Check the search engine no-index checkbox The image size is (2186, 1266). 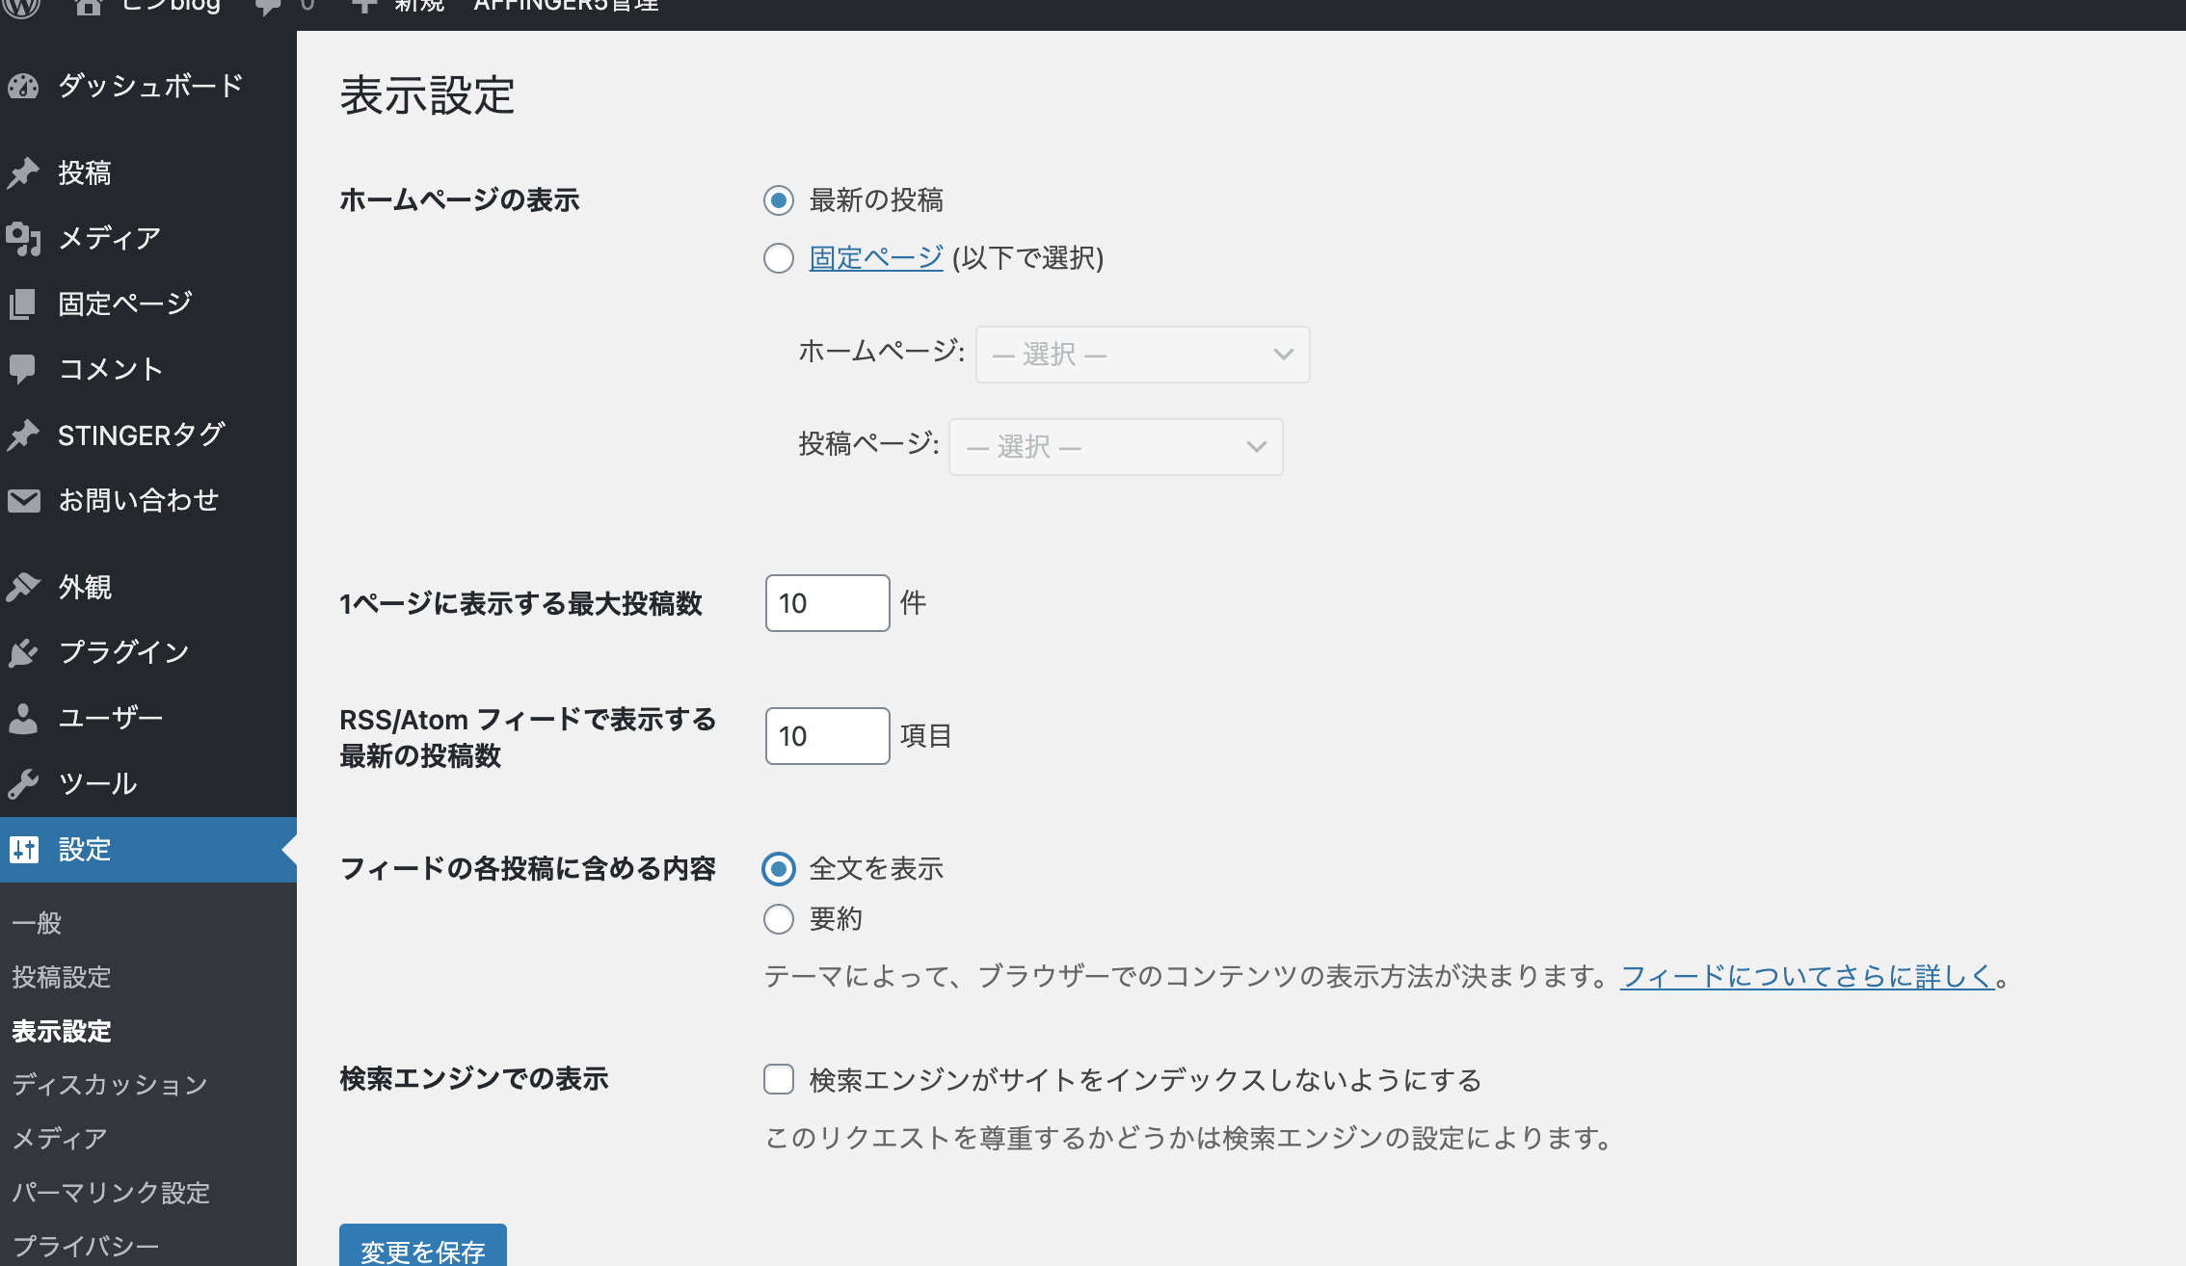coord(779,1079)
